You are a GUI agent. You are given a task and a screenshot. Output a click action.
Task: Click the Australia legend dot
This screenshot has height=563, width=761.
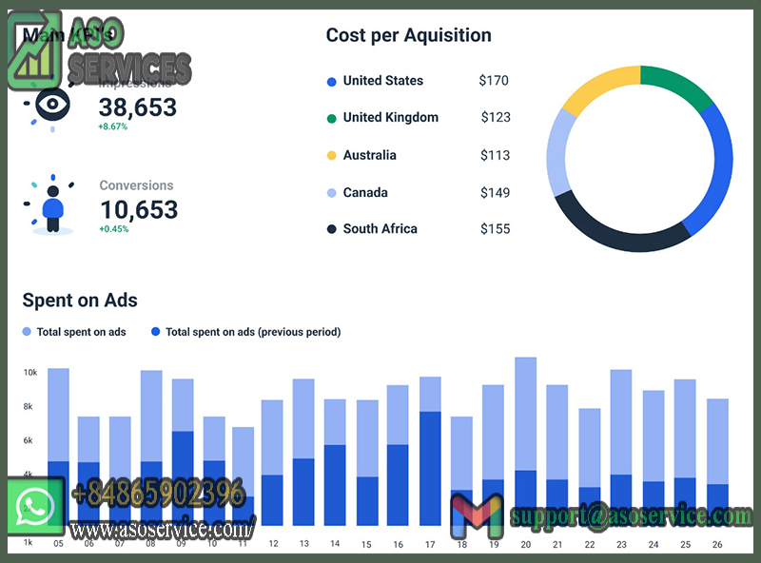(331, 156)
